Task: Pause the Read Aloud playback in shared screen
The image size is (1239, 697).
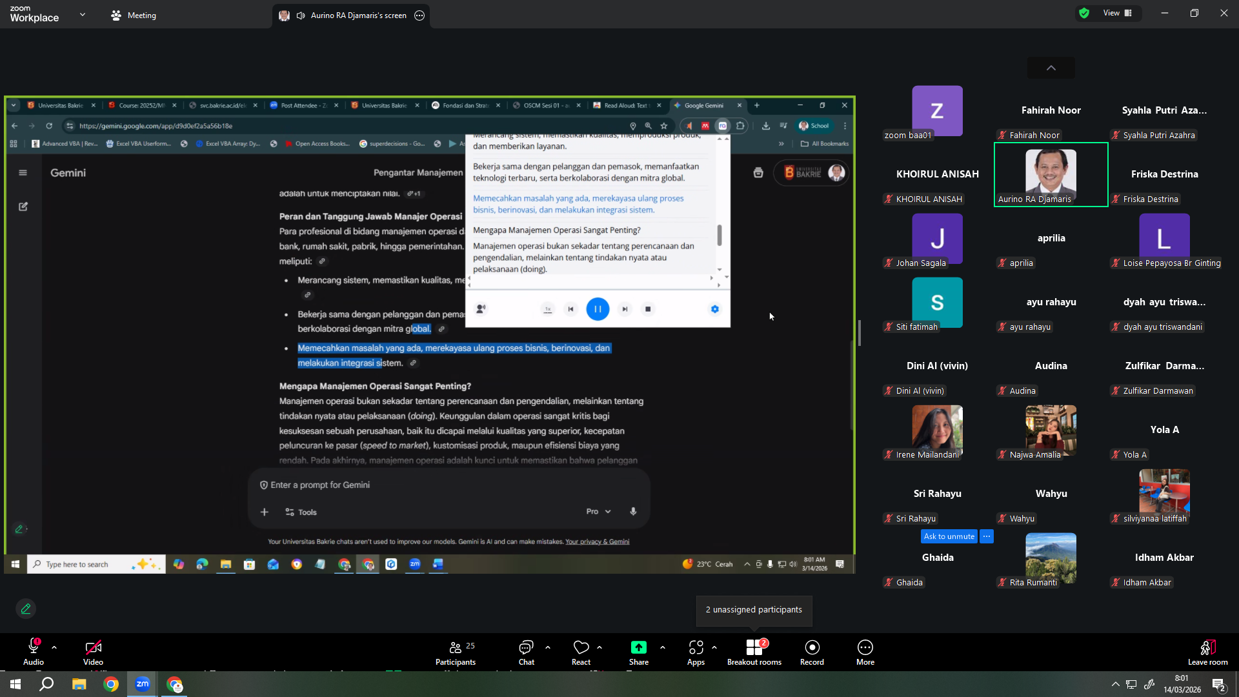Action: pyautogui.click(x=598, y=309)
